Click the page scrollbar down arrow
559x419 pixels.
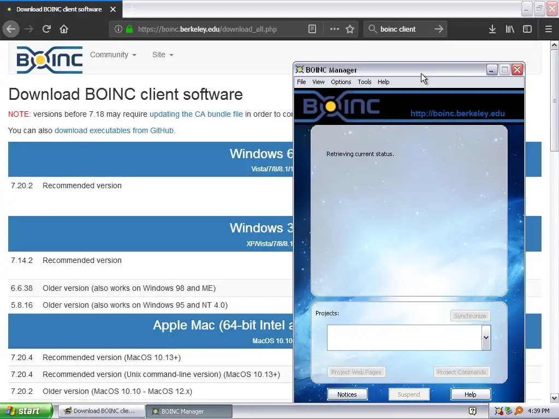coord(554,398)
